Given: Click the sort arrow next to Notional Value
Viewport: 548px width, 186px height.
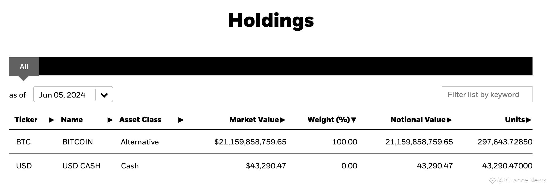Looking at the screenshot, I should click(449, 120).
